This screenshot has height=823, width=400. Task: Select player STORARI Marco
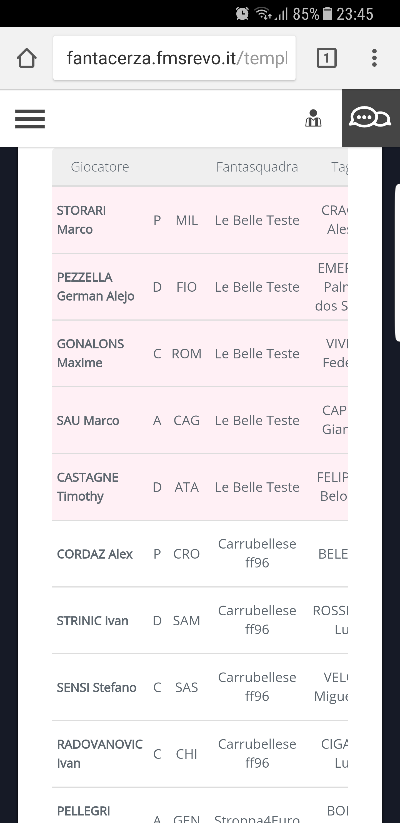[81, 220]
